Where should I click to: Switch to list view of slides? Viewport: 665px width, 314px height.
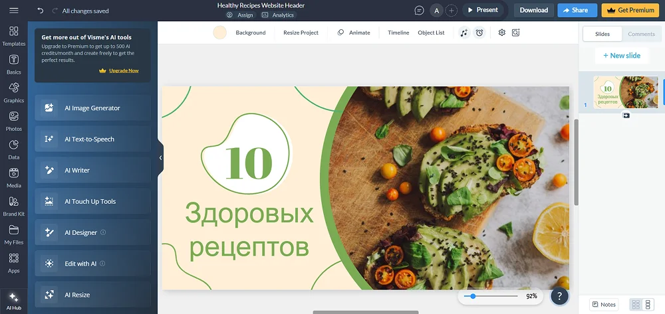tap(648, 305)
